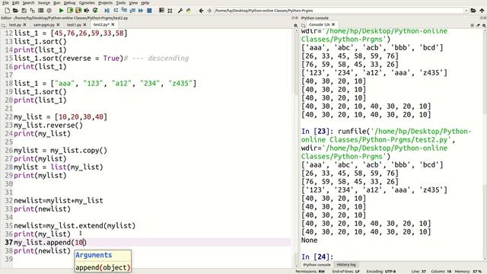Close the test1.py tab
The image size is (487, 274).
84,24
